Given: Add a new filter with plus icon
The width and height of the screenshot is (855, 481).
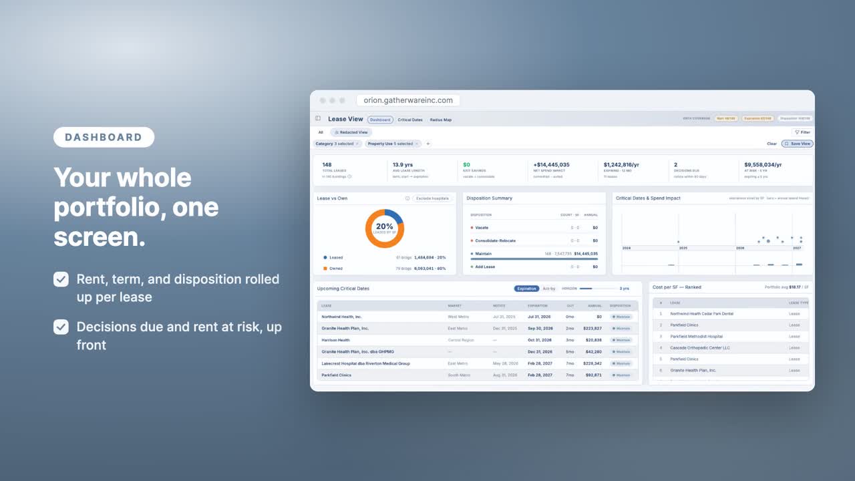Looking at the screenshot, I should (x=428, y=144).
